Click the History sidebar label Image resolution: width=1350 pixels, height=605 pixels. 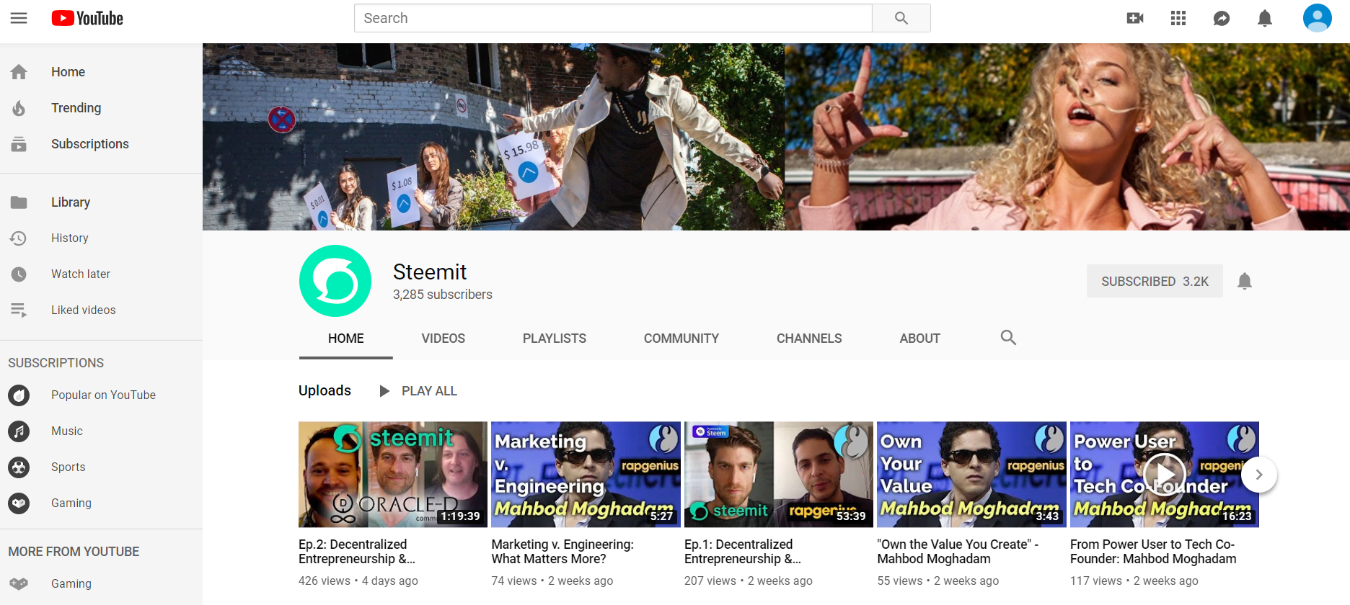[70, 238]
